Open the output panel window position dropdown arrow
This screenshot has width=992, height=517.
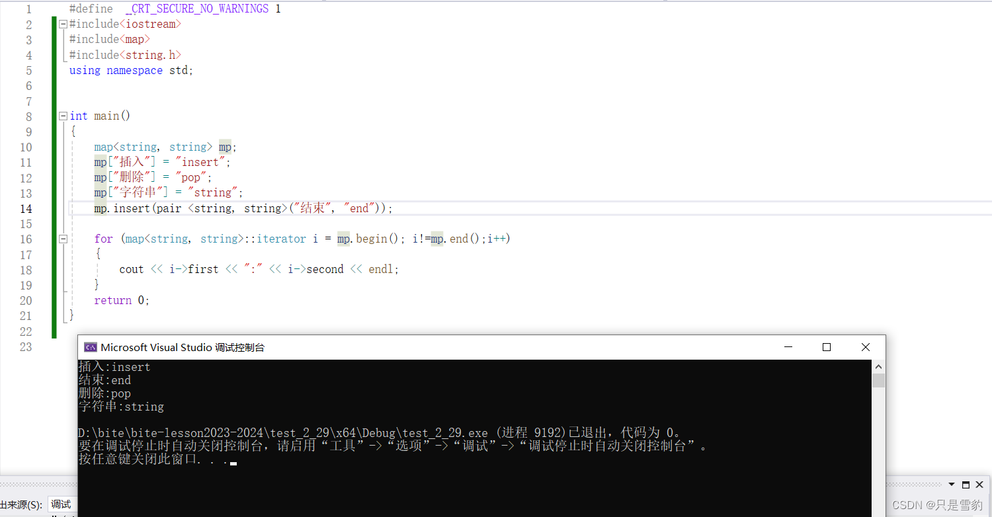click(x=952, y=485)
